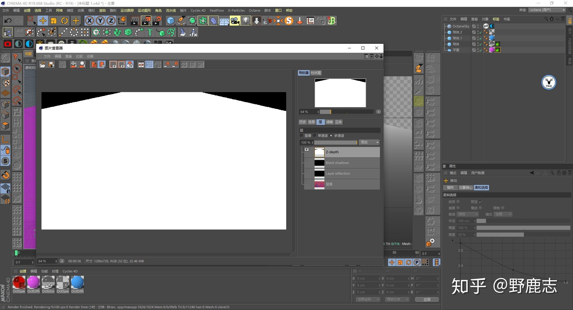Image resolution: width=573 pixels, height=310 pixels.
Task: Switch to the 滤镜 tab
Action: pyautogui.click(x=329, y=122)
